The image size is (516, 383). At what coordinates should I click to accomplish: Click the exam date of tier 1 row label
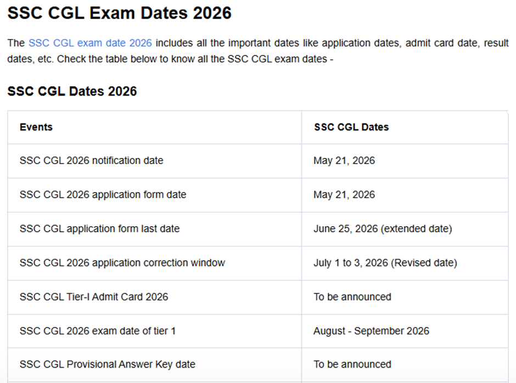point(97,331)
